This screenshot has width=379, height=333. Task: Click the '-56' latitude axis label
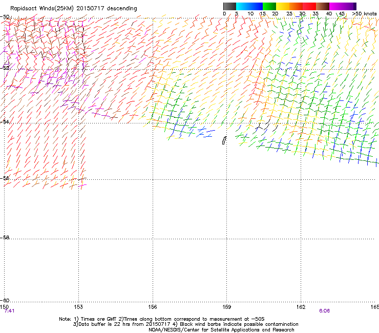[x=5, y=178]
